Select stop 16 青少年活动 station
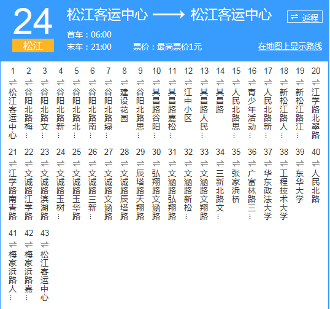 tap(252, 113)
